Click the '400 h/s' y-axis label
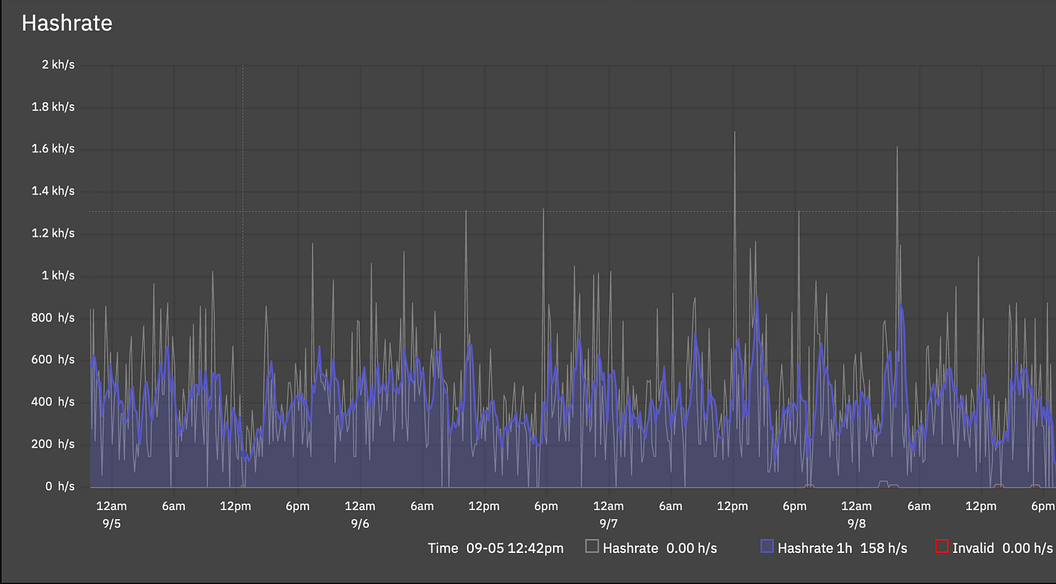This screenshot has height=584, width=1056. point(53,402)
